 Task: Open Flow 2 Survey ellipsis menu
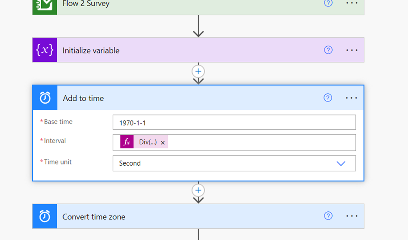click(x=352, y=3)
